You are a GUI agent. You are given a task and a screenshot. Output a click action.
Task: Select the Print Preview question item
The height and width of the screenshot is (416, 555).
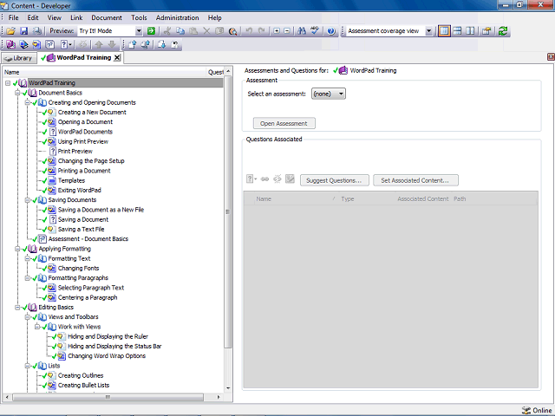point(75,152)
